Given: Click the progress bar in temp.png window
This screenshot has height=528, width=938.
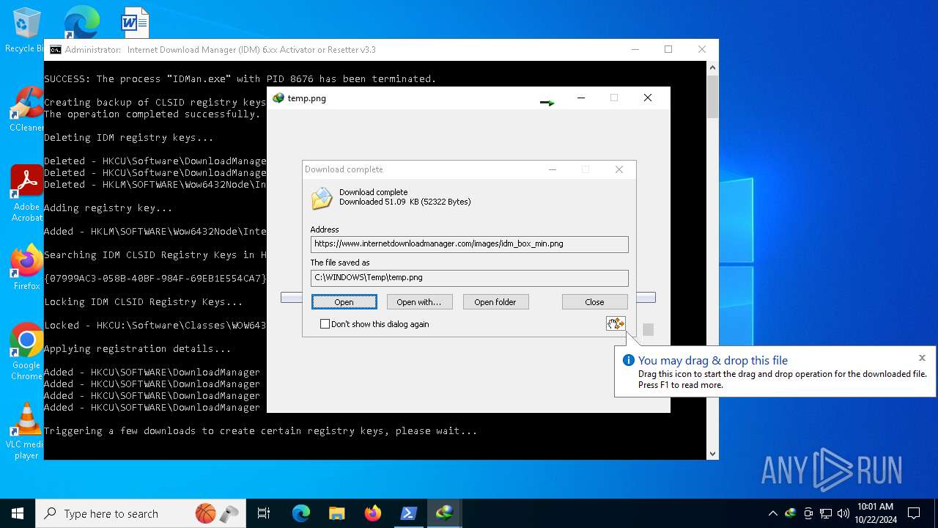Looking at the screenshot, I should point(468,297).
